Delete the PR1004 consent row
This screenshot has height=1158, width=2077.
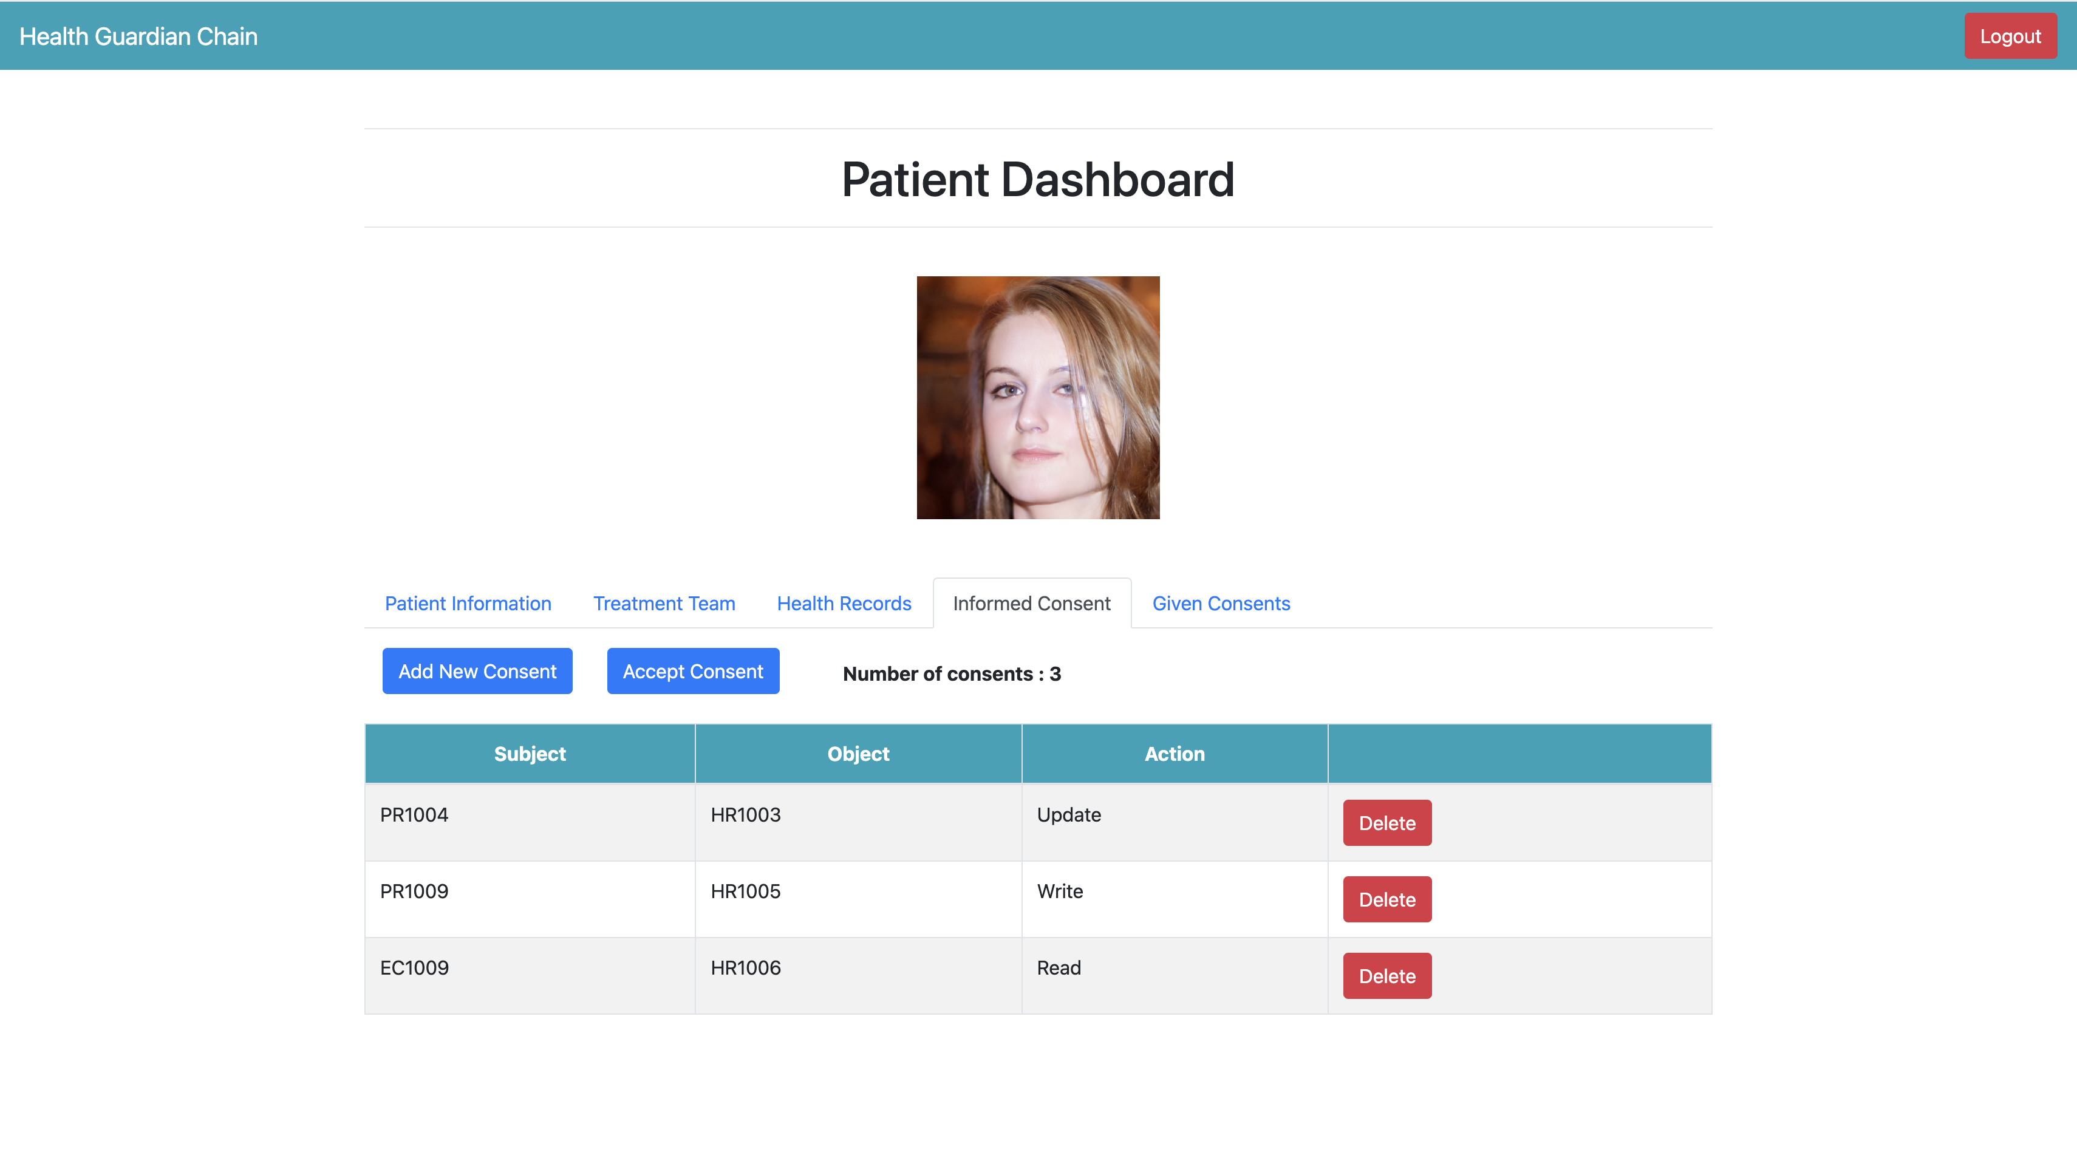coord(1387,823)
